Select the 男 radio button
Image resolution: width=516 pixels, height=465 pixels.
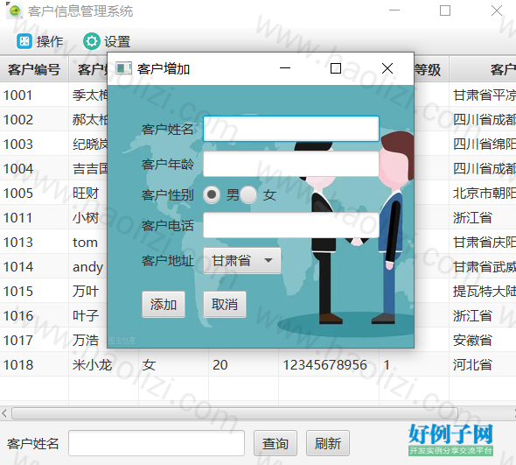(212, 194)
